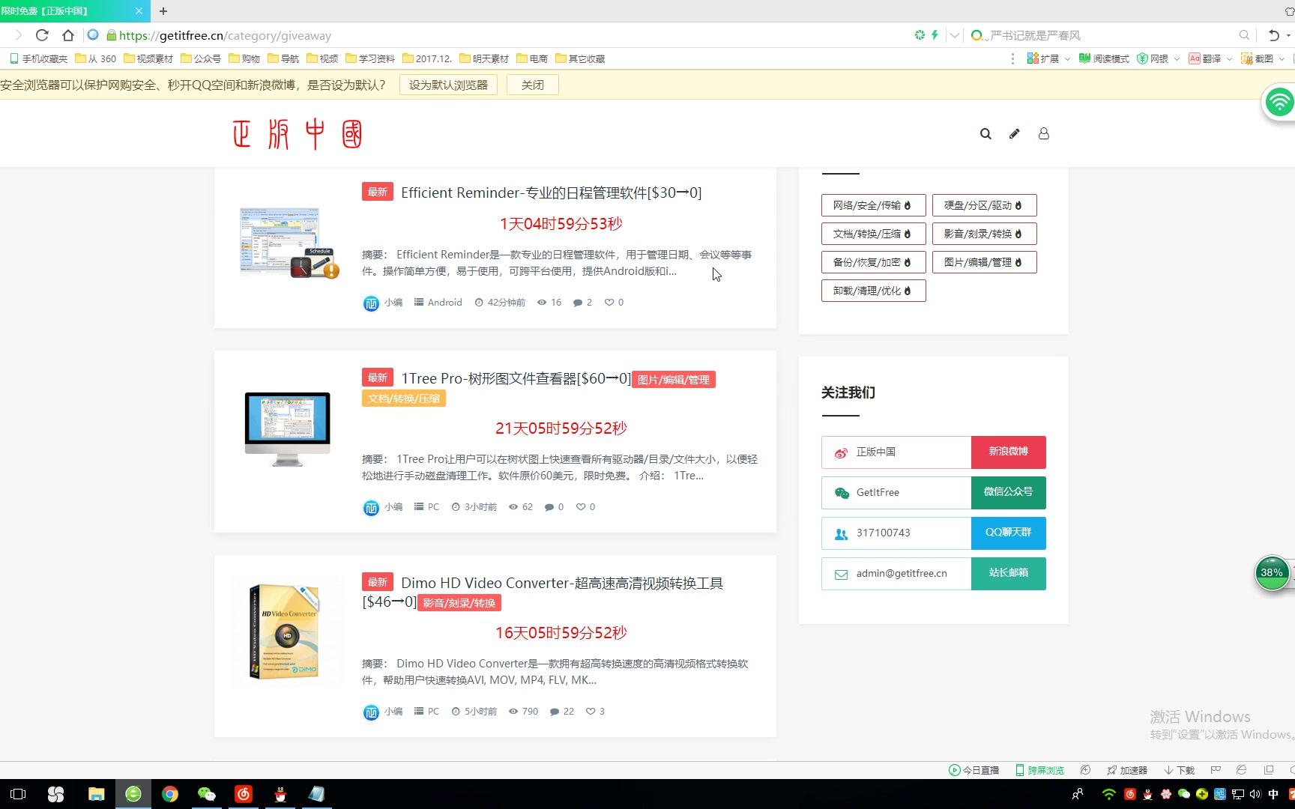Click the 设为默认浏览器 button
The width and height of the screenshot is (1295, 809).
pos(447,85)
